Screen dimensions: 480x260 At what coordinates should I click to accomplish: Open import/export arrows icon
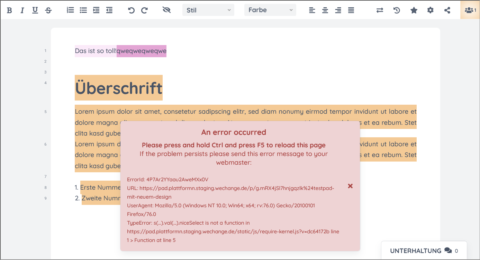coord(380,10)
